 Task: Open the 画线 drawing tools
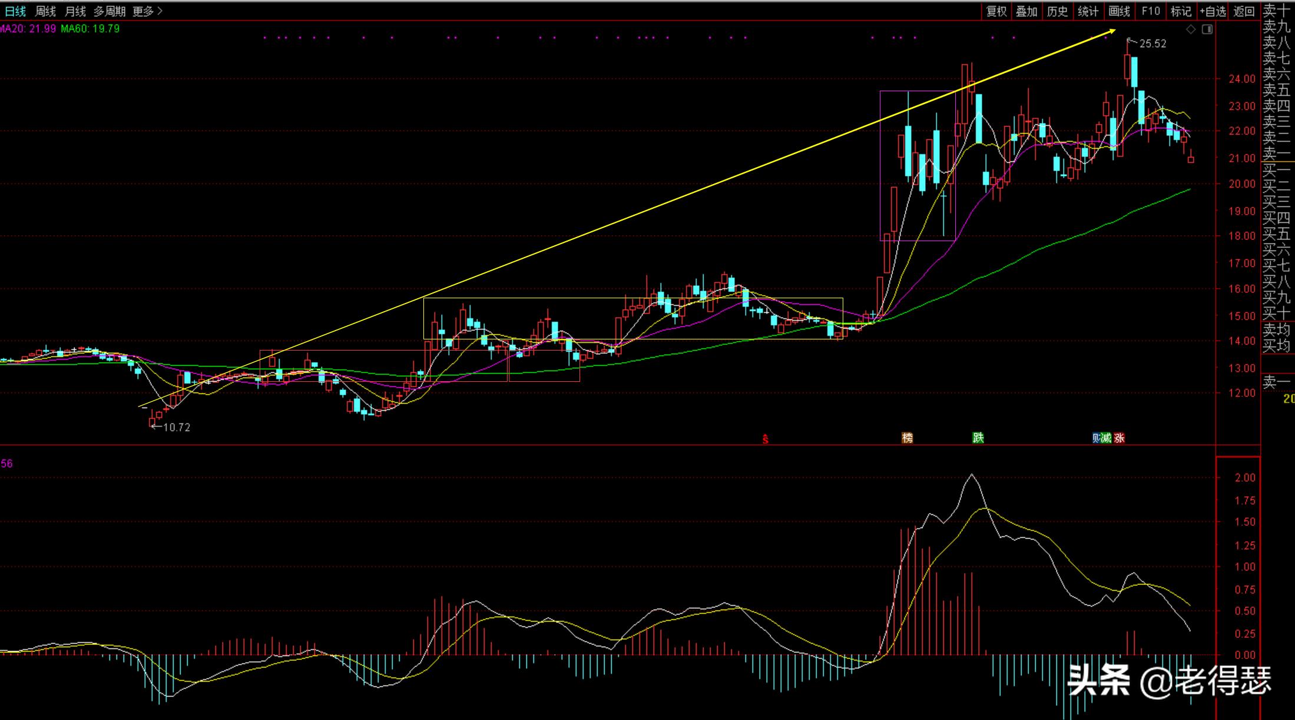pyautogui.click(x=1119, y=11)
